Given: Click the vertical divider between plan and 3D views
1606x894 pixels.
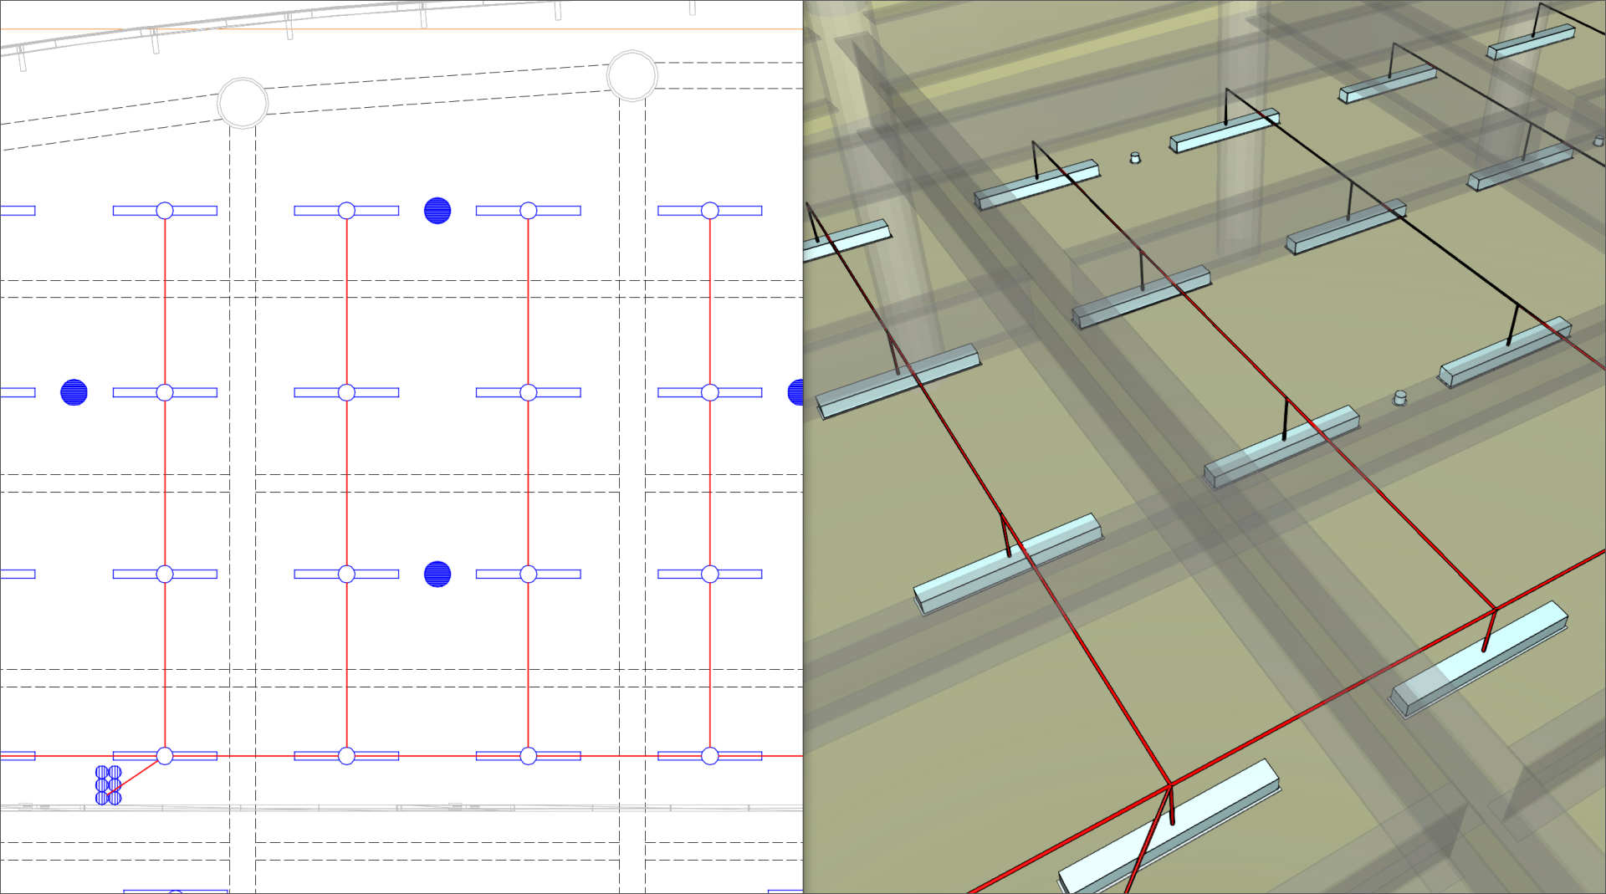Looking at the screenshot, I should click(x=803, y=447).
